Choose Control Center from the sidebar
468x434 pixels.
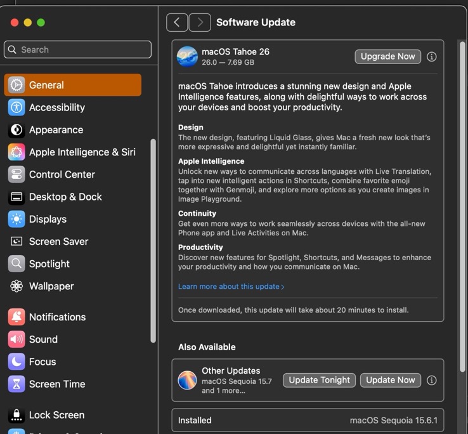72,174
